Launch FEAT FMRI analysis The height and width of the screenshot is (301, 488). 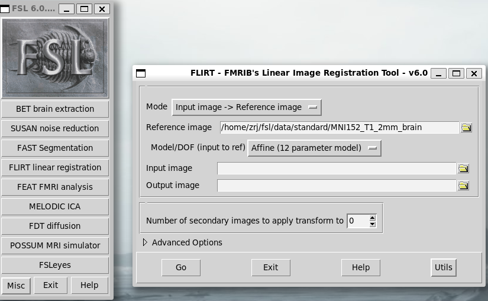point(55,187)
